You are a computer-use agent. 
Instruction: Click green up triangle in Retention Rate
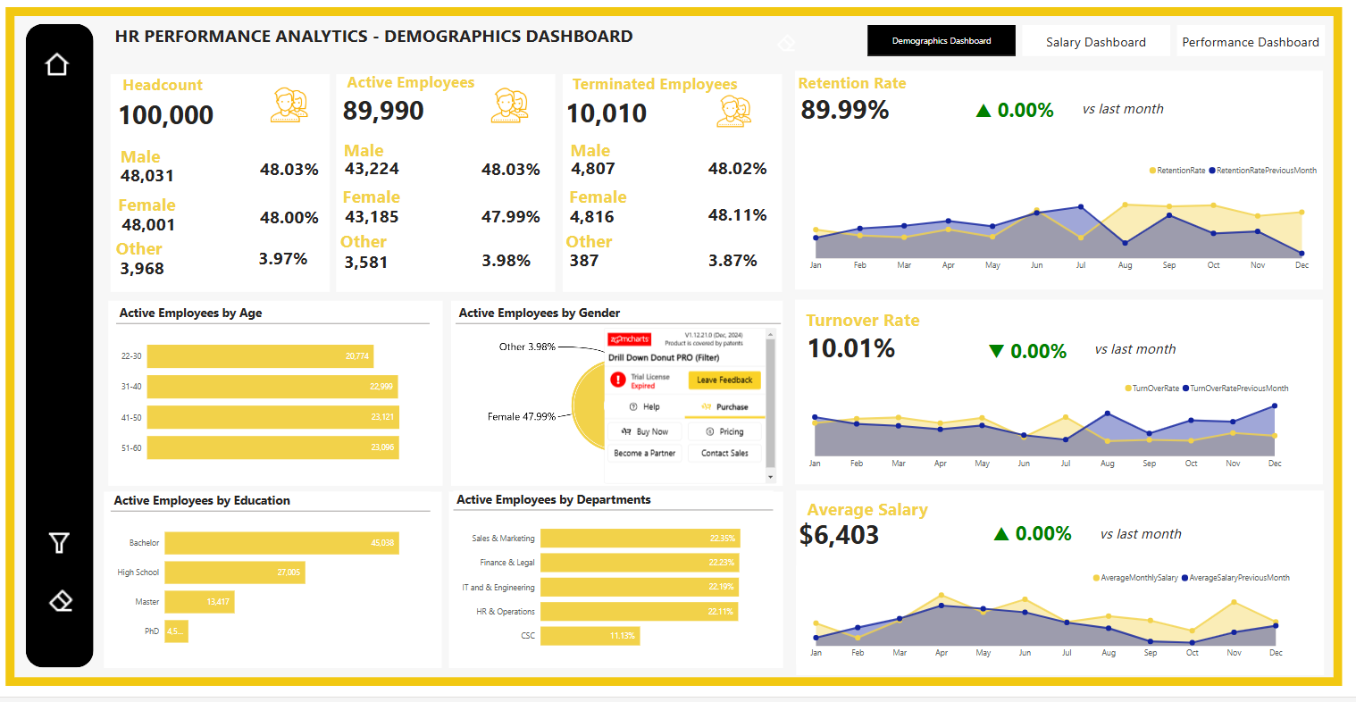click(984, 111)
